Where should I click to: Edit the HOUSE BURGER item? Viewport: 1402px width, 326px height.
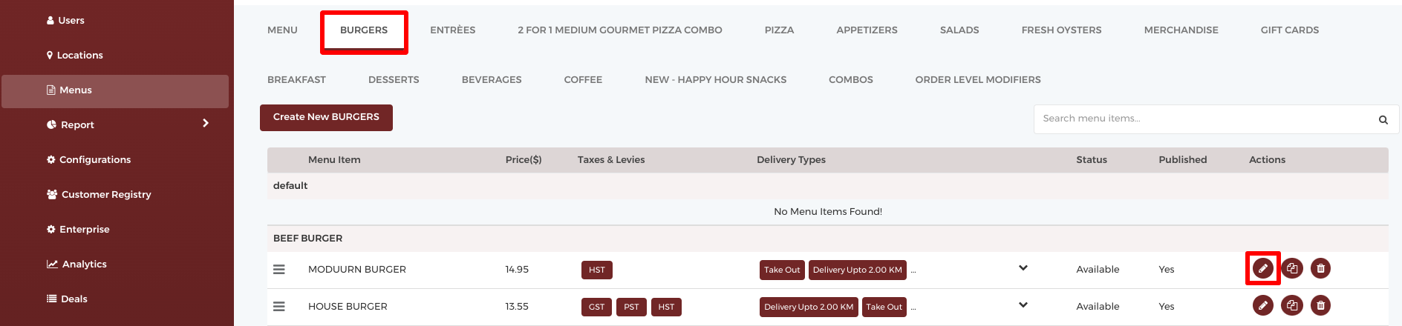point(1262,305)
